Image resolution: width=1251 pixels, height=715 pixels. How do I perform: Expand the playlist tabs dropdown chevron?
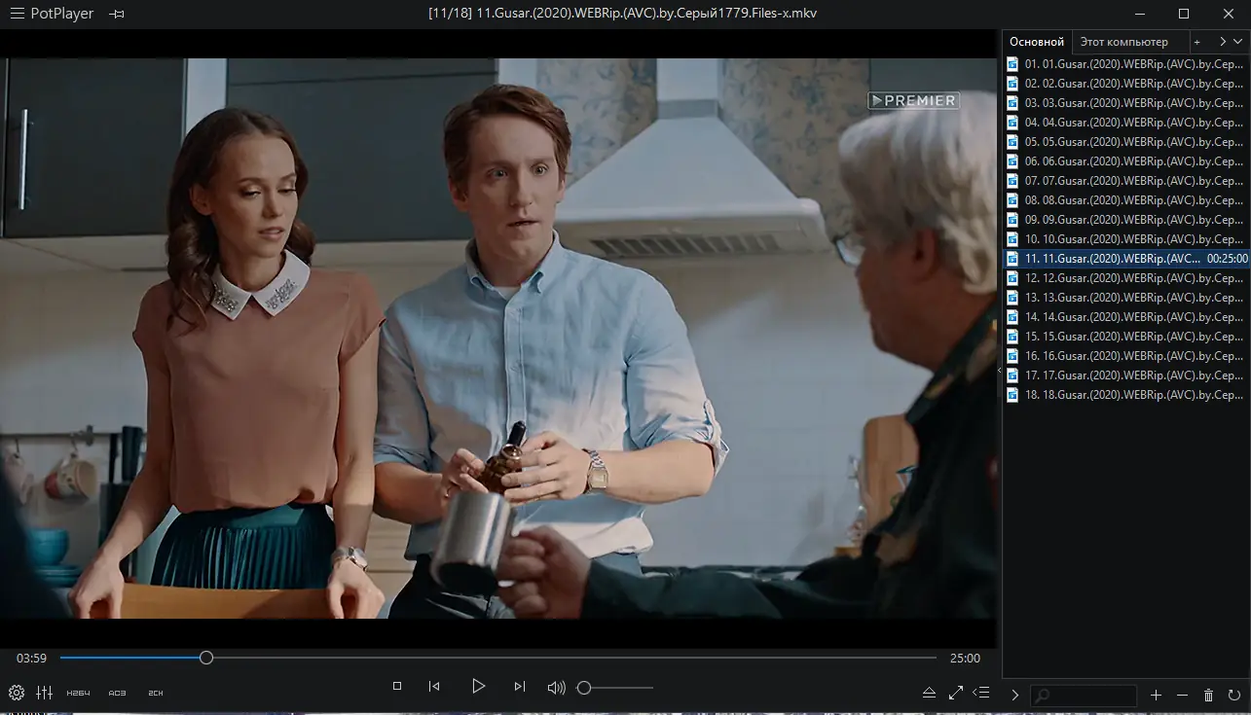tap(1238, 42)
